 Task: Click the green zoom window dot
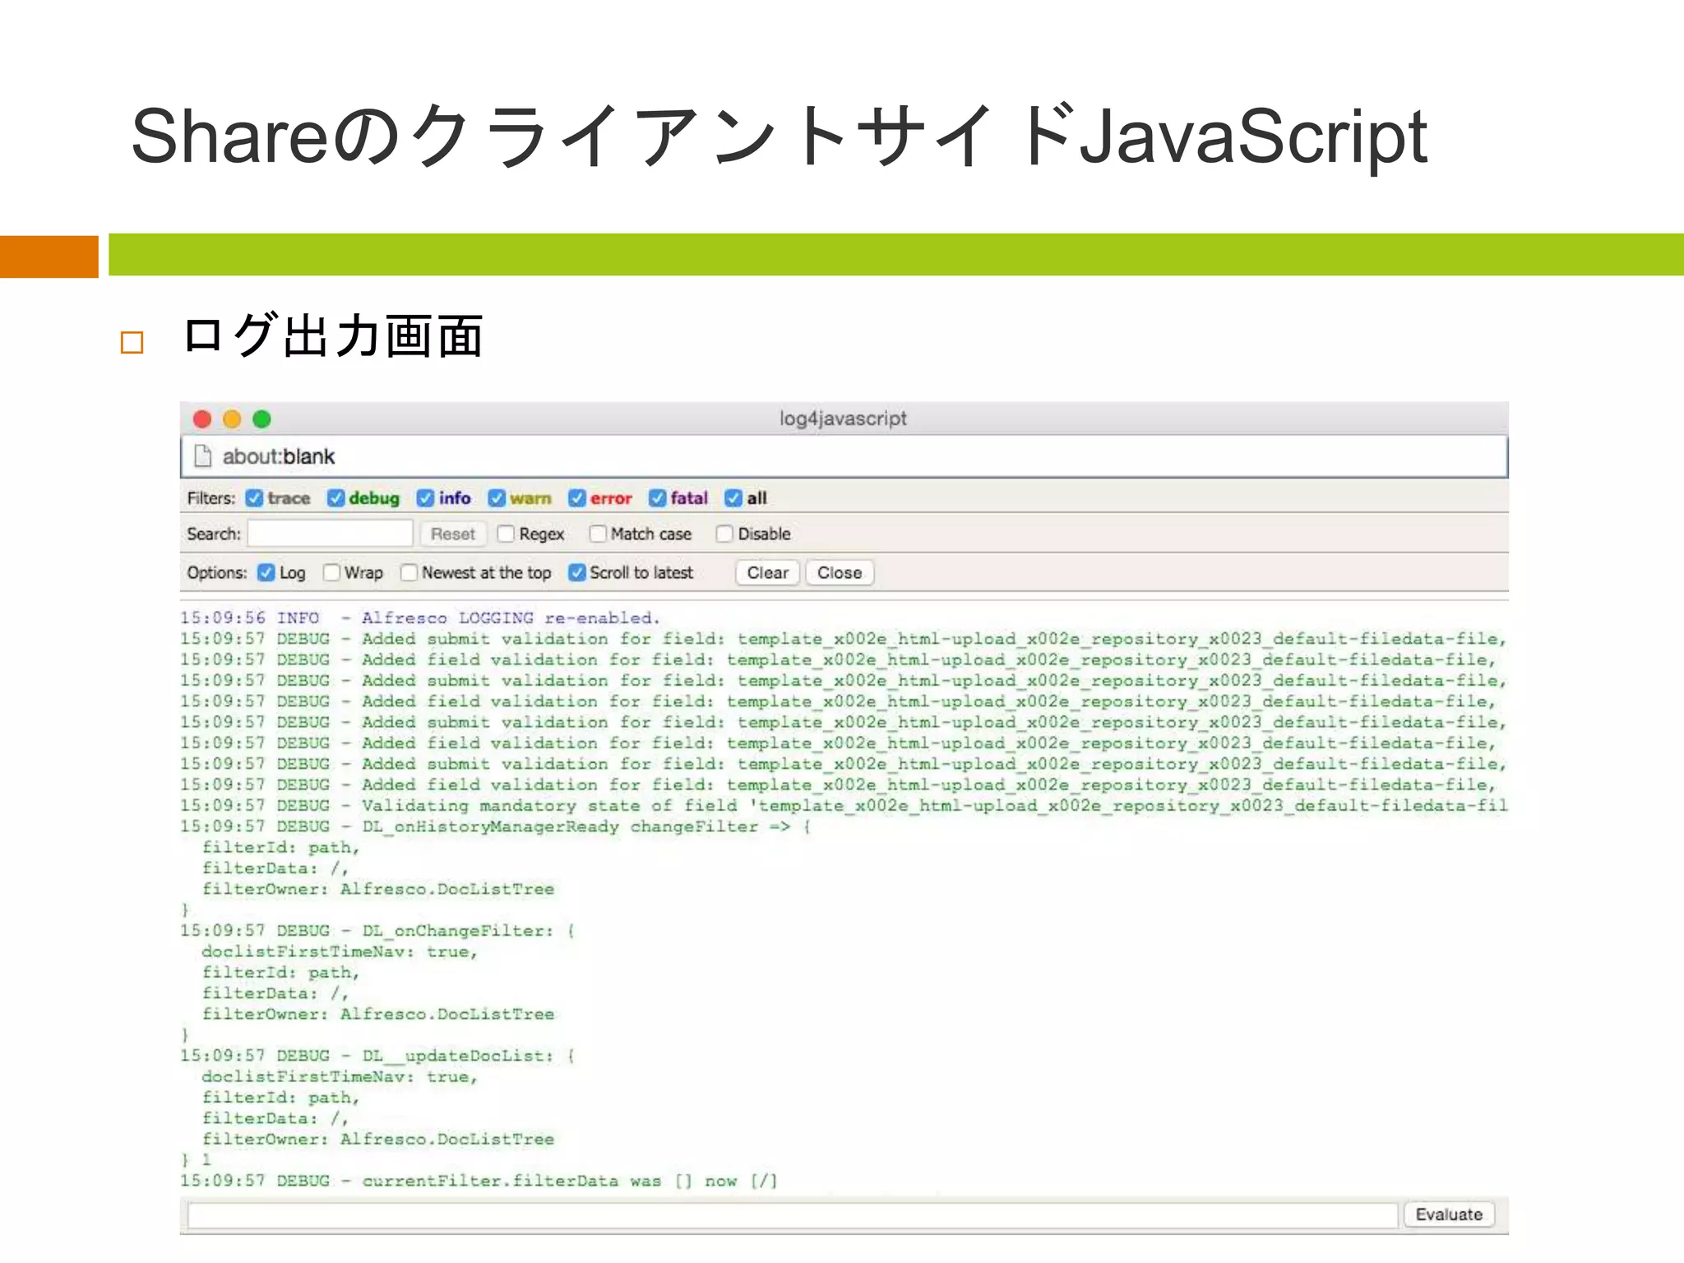coord(261,419)
